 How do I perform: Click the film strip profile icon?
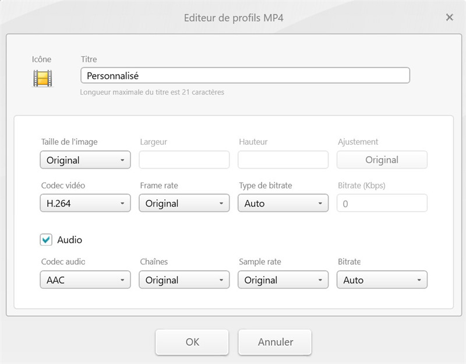[43, 78]
